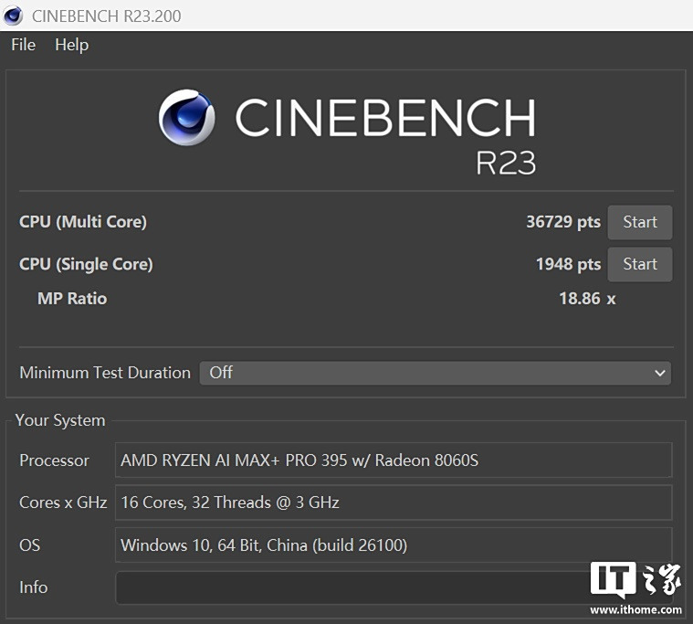Click the Processor field showing AMD RYZEN

pos(393,460)
